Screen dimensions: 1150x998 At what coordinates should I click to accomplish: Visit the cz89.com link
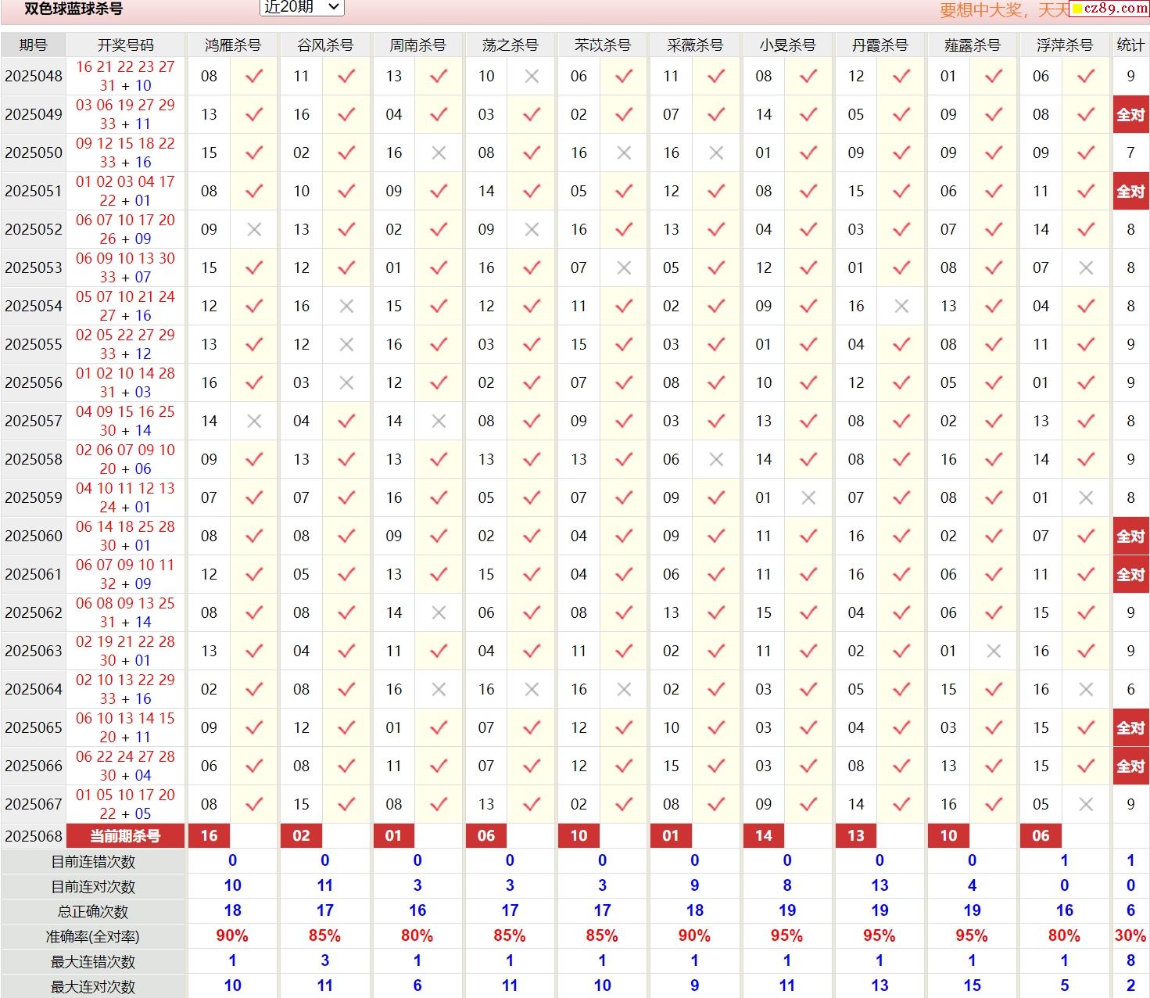pyautogui.click(x=1109, y=8)
